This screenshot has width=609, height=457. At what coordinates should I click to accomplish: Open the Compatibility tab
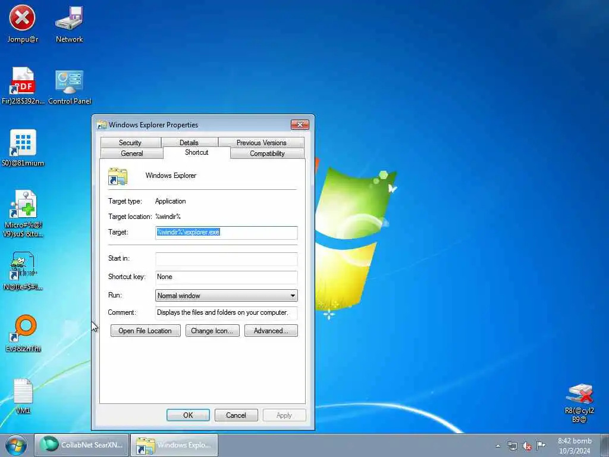(x=267, y=154)
